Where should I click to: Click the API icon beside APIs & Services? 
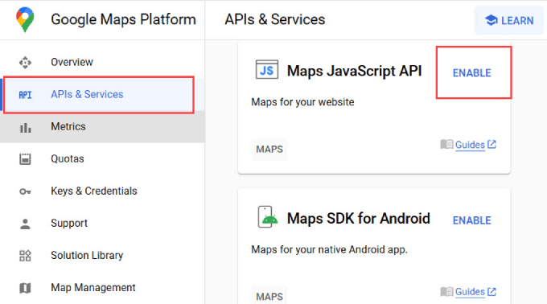(25, 95)
